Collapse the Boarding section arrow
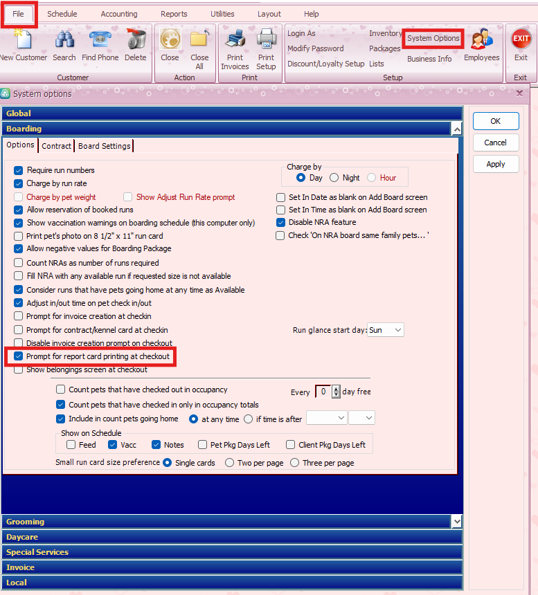The width and height of the screenshot is (538, 595). point(457,129)
